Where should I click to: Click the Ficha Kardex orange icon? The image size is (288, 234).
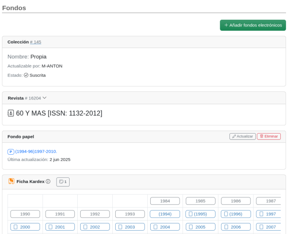tap(11, 182)
